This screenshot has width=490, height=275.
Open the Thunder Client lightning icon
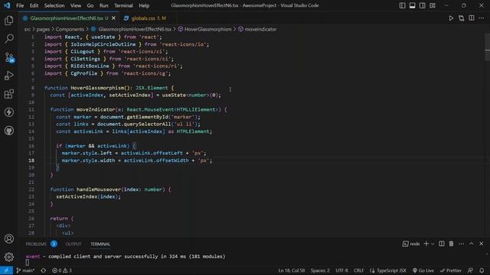coord(9,112)
